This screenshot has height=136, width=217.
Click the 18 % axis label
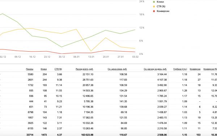(x=142, y=14)
